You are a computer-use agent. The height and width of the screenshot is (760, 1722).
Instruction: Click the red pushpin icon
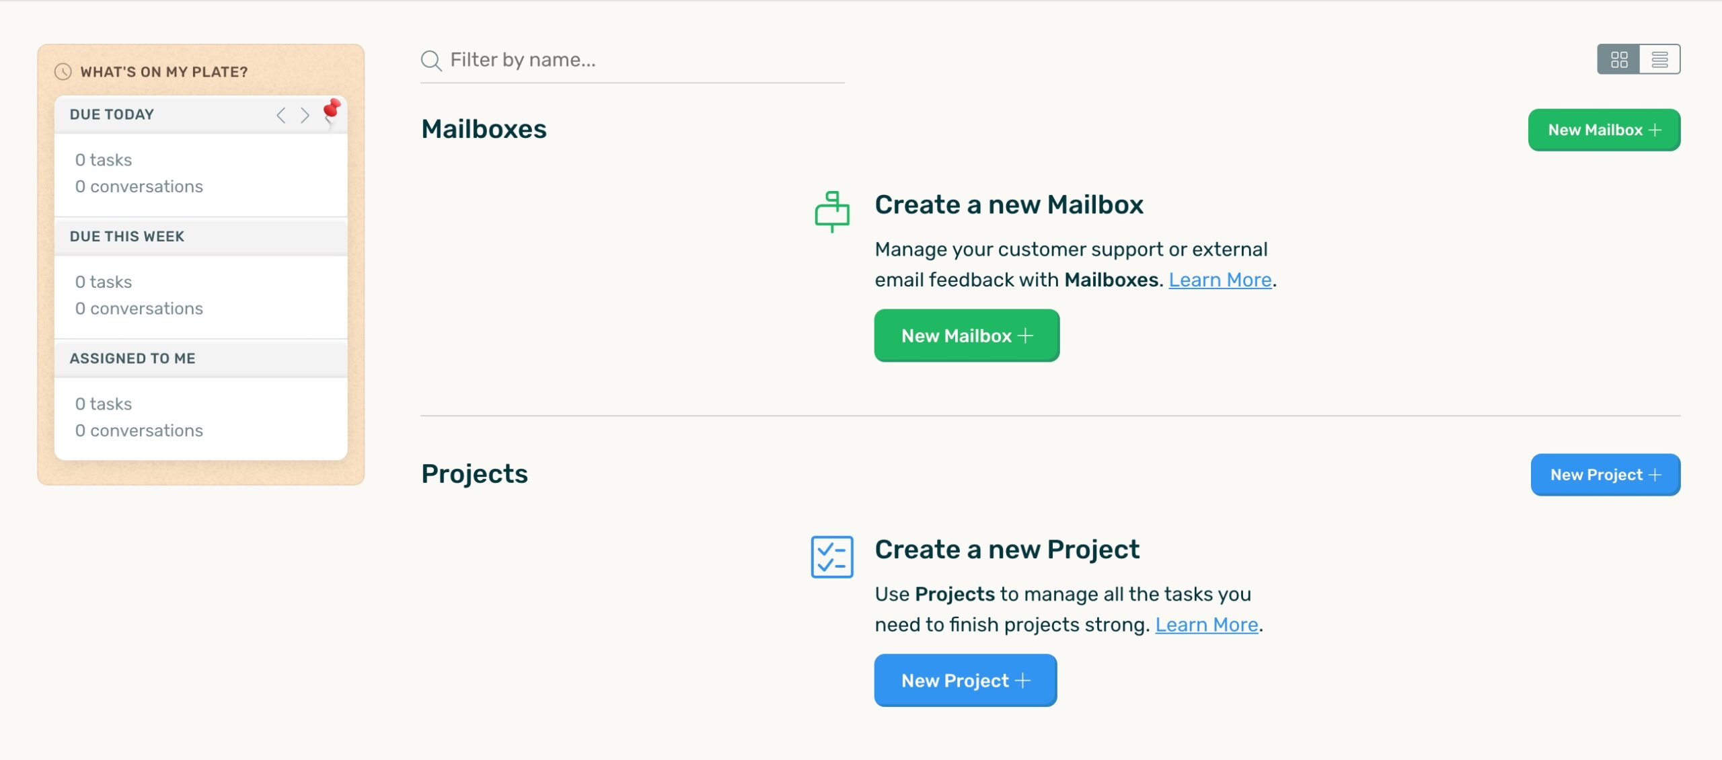click(x=331, y=110)
